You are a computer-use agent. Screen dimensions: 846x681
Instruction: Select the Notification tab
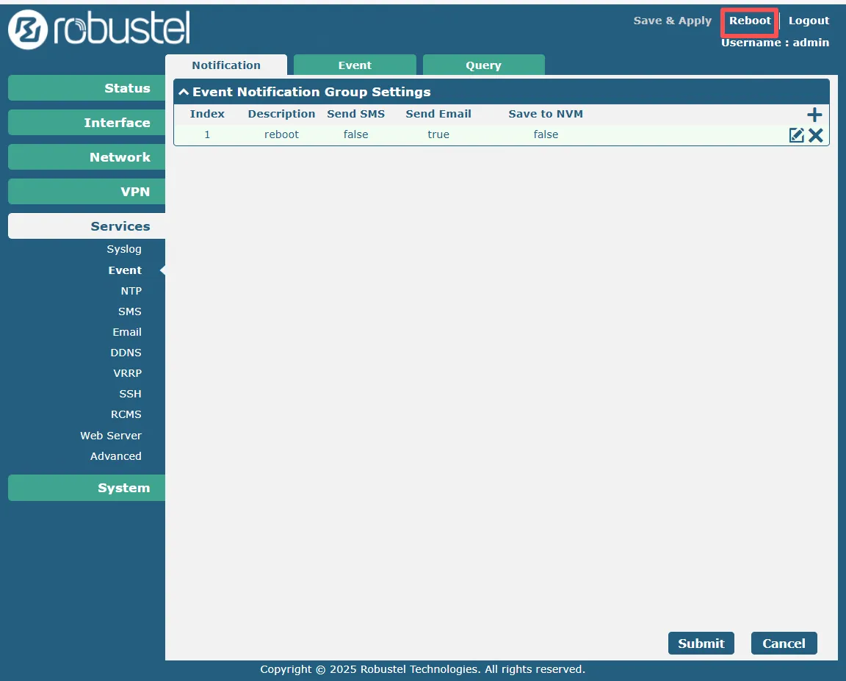[226, 65]
